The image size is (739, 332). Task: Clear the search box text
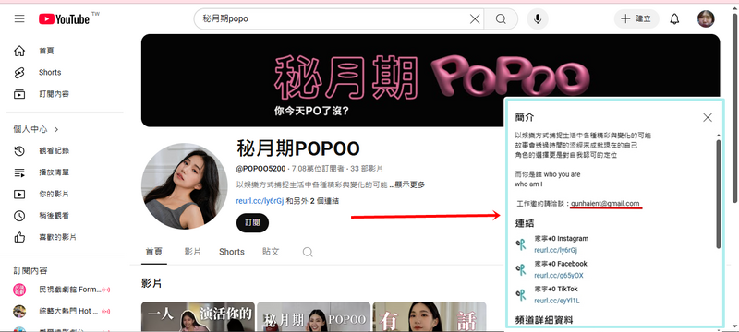(x=475, y=18)
